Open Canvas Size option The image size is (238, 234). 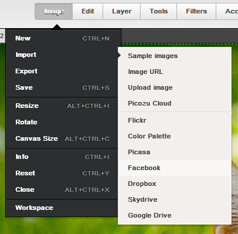pyautogui.click(x=62, y=138)
